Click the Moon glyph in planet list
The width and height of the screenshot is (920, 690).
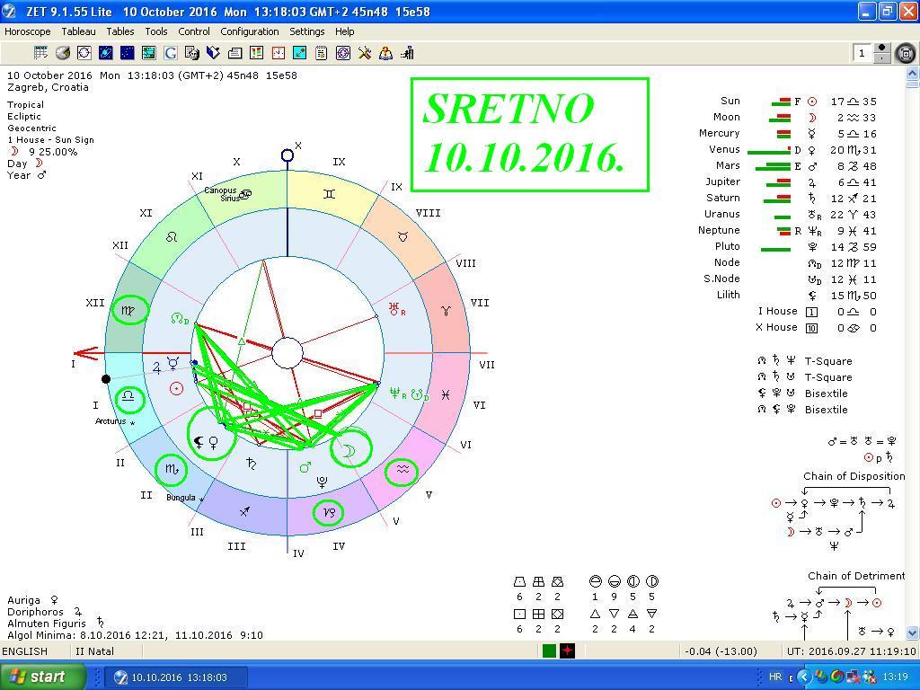pyautogui.click(x=812, y=118)
